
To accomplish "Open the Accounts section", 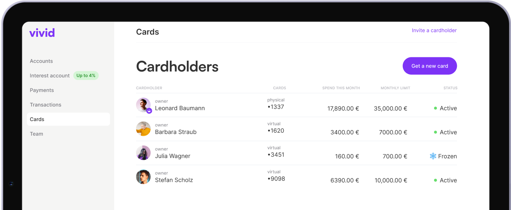I will (41, 61).
